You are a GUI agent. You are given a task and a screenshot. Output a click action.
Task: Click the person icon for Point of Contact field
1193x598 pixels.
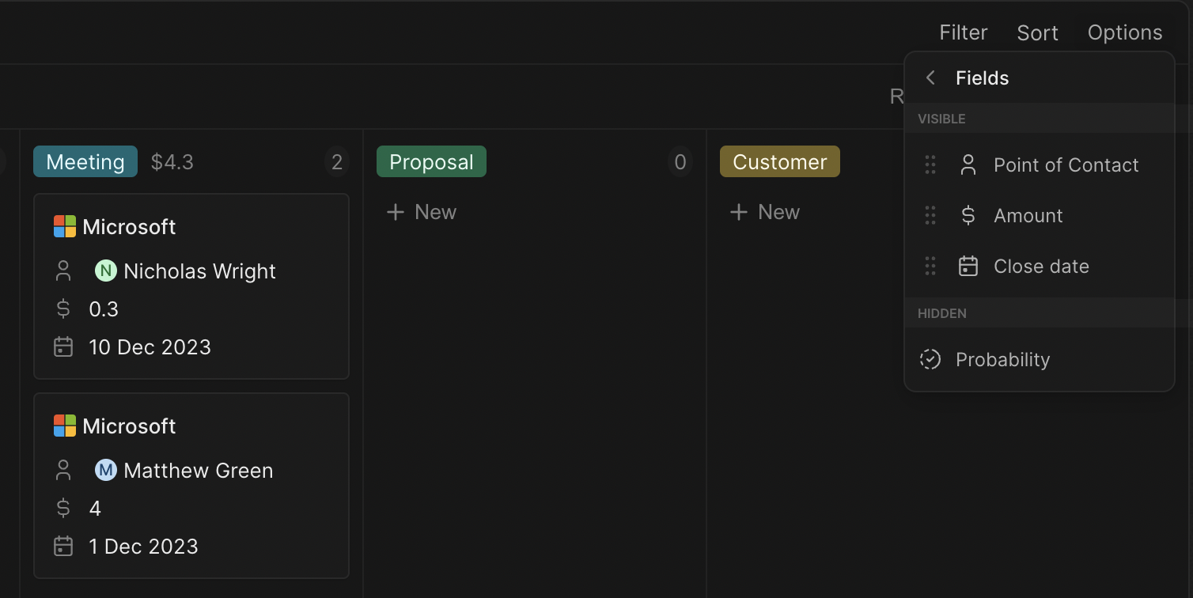pos(968,165)
